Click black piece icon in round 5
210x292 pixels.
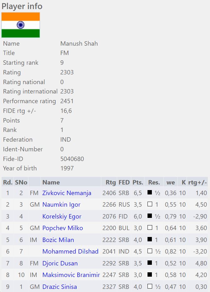click(x=150, y=239)
